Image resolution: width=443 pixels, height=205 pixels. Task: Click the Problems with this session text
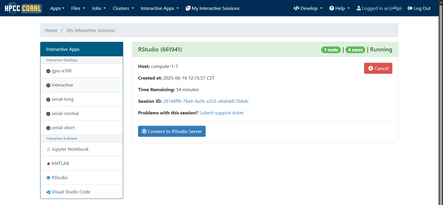168,113
